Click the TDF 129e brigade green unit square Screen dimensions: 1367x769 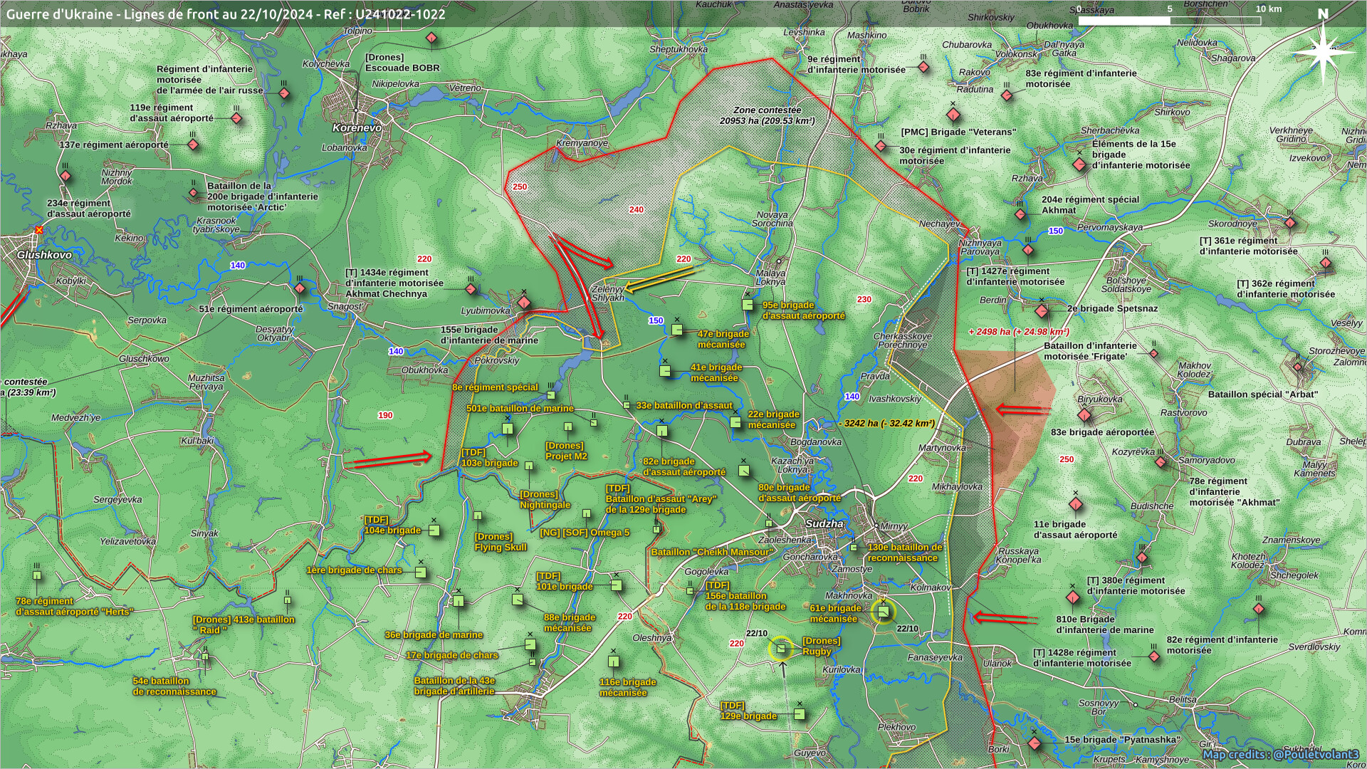(x=800, y=713)
